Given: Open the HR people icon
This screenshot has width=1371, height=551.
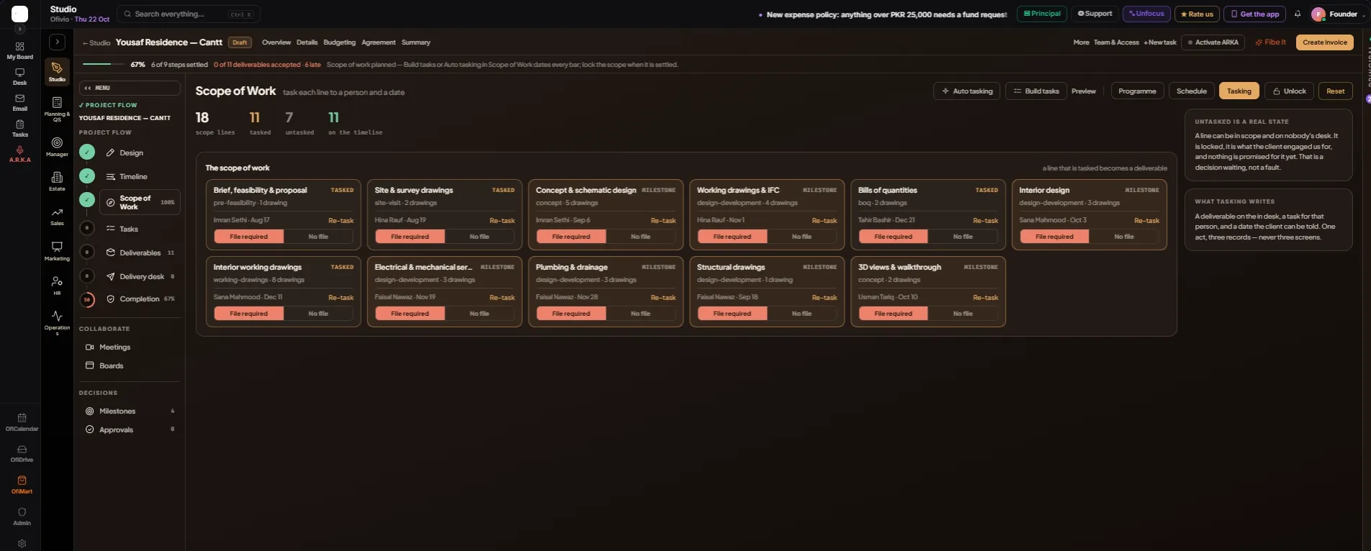Looking at the screenshot, I should 57,286.
